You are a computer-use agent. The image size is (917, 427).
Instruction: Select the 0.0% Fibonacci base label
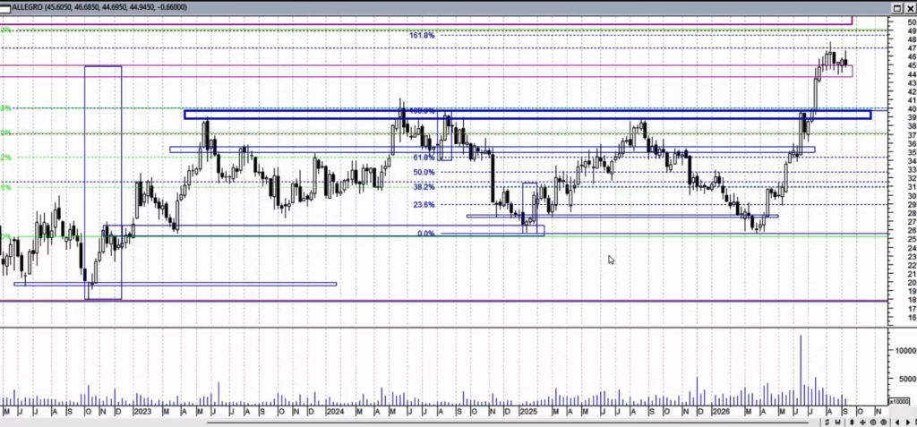pos(425,234)
